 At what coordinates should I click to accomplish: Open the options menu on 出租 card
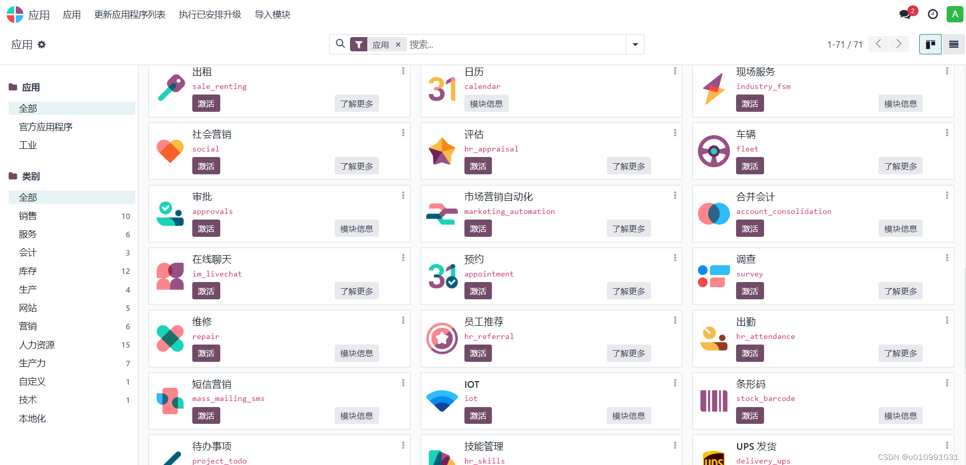[403, 71]
